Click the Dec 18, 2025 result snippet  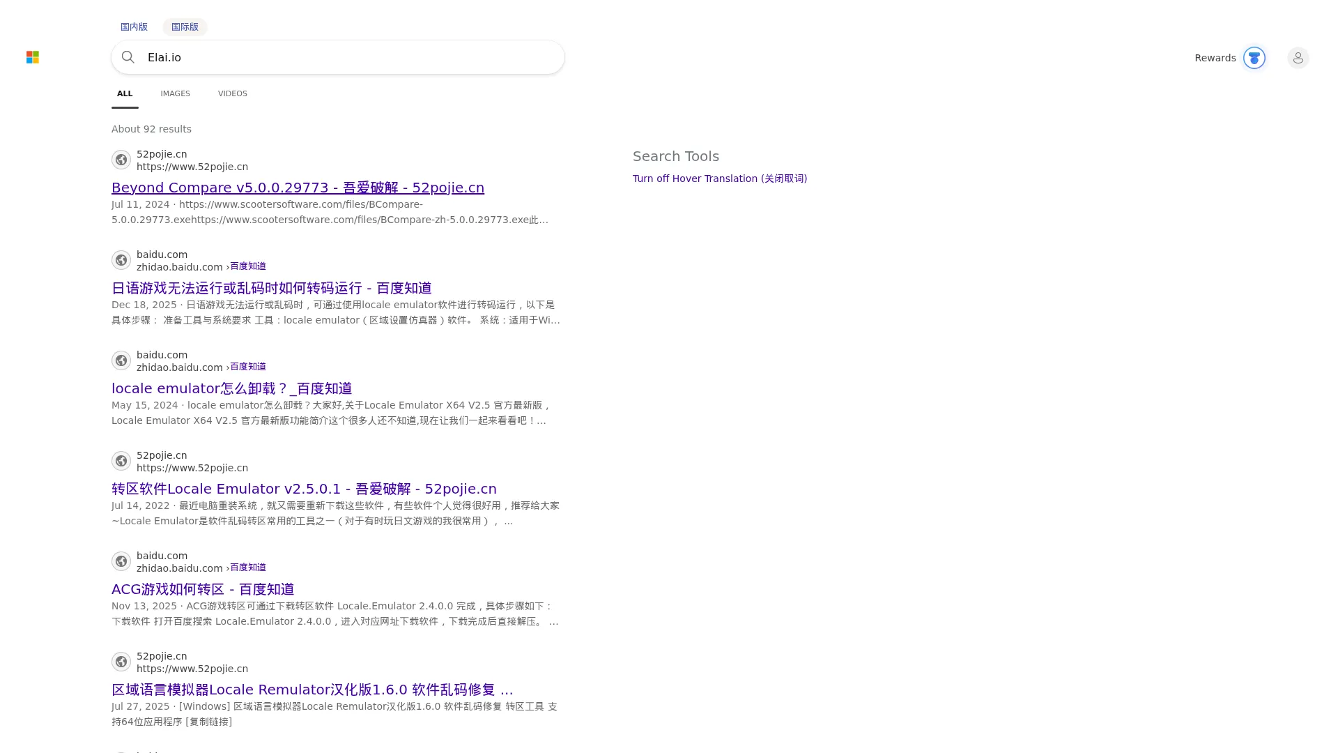click(x=336, y=312)
